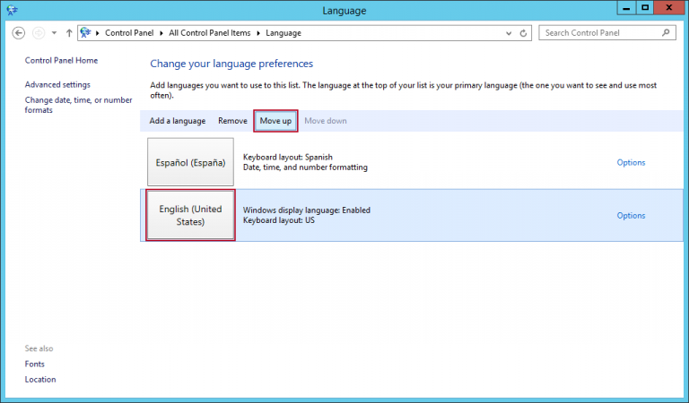The height and width of the screenshot is (403, 689).
Task: Select Control Panel breadcrumb in address bar
Action: tap(129, 33)
